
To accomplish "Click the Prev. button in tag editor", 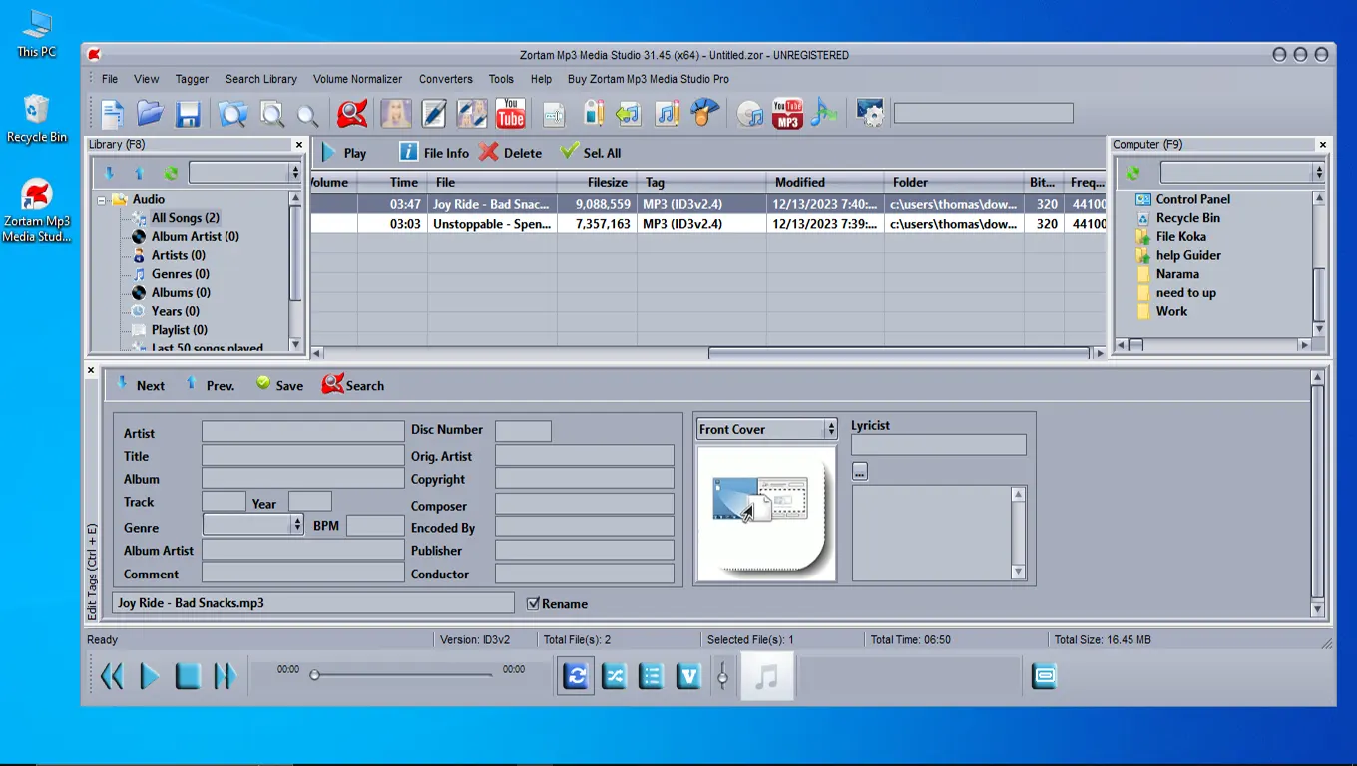I will pyautogui.click(x=210, y=385).
